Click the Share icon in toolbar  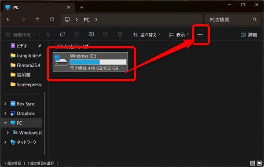(x=106, y=34)
